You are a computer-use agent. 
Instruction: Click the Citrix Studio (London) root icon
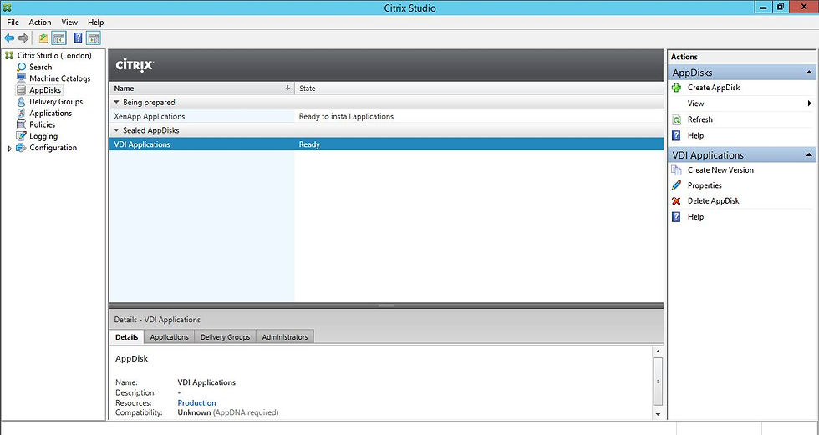[x=9, y=55]
